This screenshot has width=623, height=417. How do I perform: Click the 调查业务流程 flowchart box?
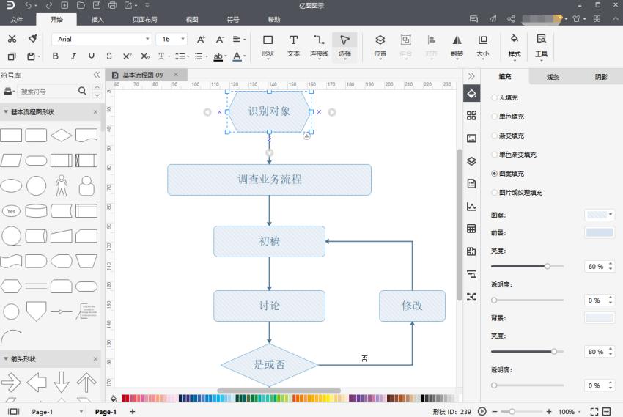tap(269, 180)
